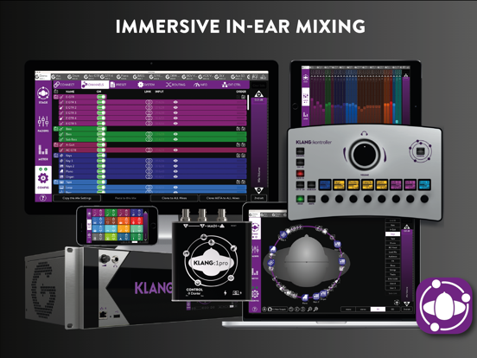The height and width of the screenshot is (358, 477).
Task: Toggle the E-GTR group on switch
Action: pos(101,97)
